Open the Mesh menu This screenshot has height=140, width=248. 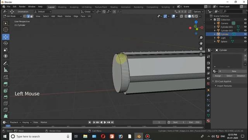click(60, 16)
